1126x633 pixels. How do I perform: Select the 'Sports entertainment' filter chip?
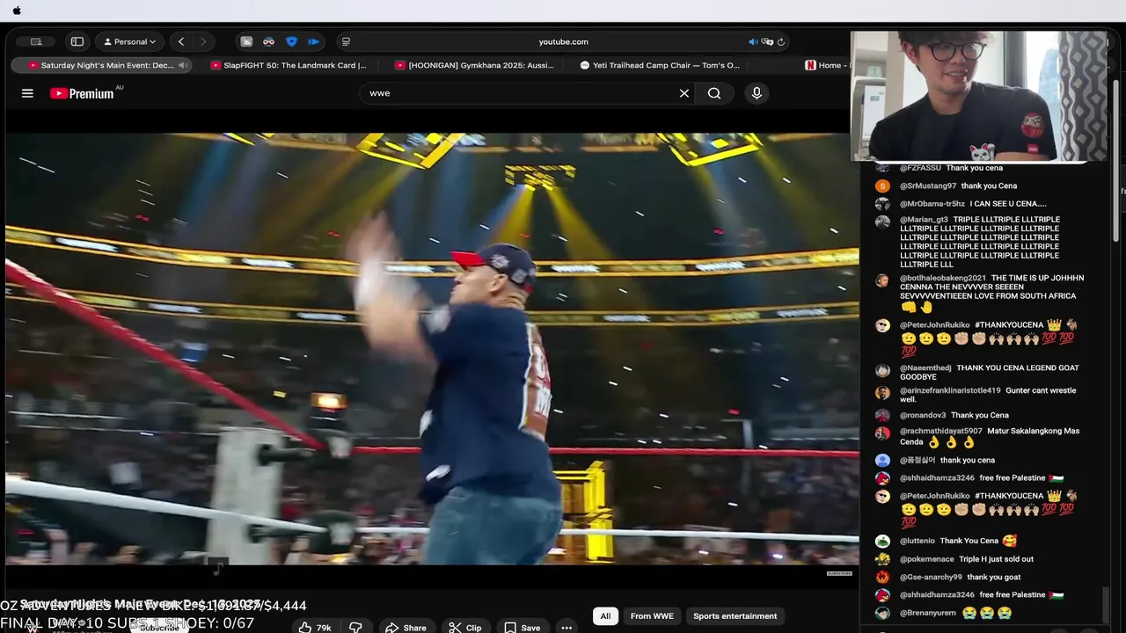point(735,616)
